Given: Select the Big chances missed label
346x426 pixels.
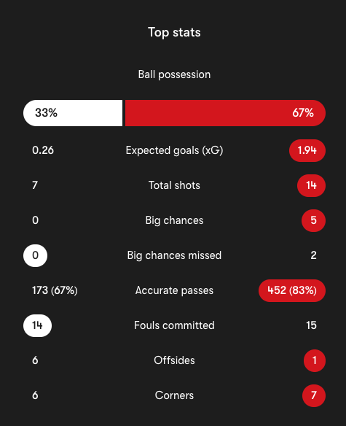Looking at the screenshot, I should click(174, 255).
